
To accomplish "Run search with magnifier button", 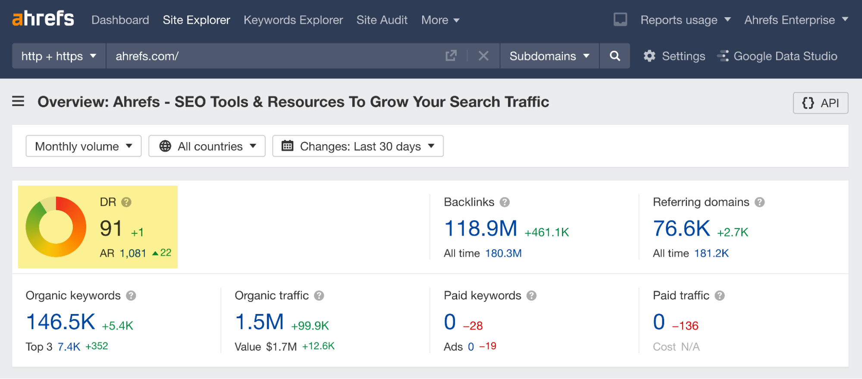I will tap(615, 56).
